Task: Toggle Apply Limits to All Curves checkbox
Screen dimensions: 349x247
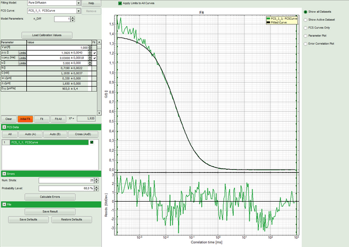Action: point(120,3)
